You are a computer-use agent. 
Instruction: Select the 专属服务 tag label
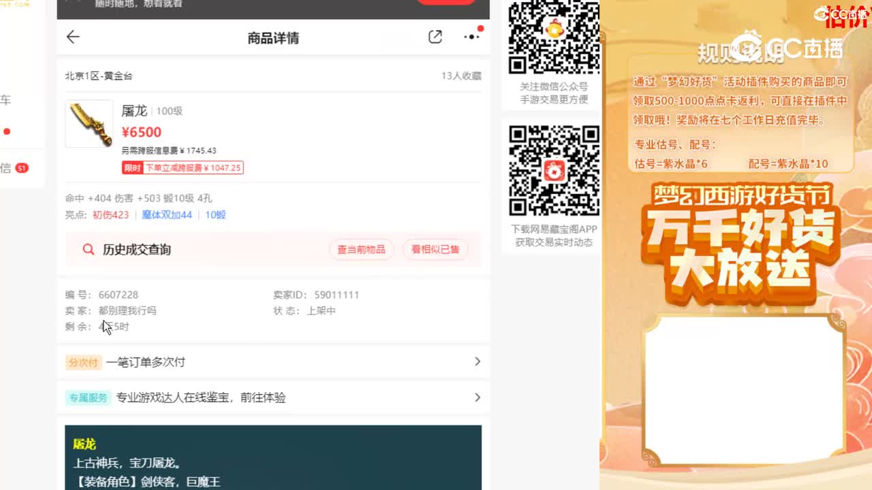click(x=89, y=397)
